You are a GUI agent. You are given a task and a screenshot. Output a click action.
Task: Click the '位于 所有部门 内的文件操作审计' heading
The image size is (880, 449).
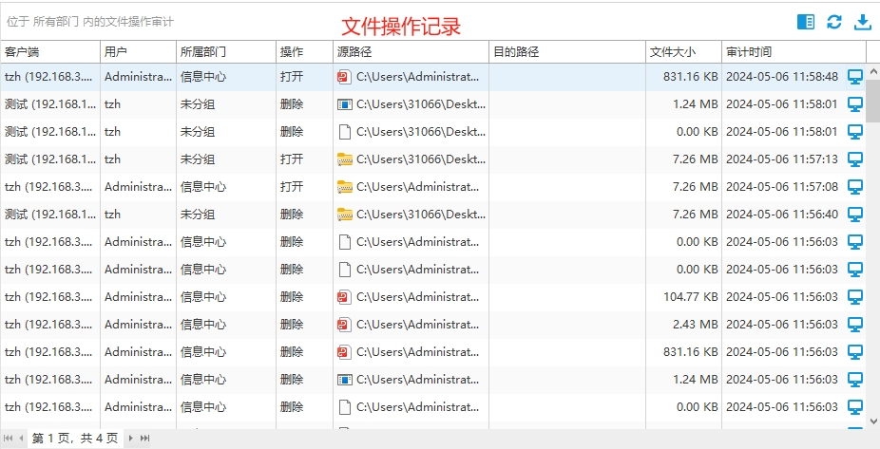click(x=89, y=22)
